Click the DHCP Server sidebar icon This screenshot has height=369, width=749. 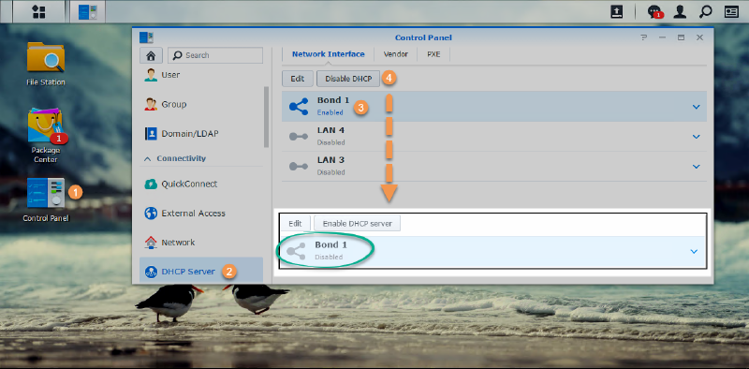click(x=151, y=272)
